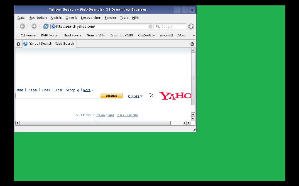This screenshot has height=186, width=299.
Task: Select the Images search category
Action: [33, 90]
